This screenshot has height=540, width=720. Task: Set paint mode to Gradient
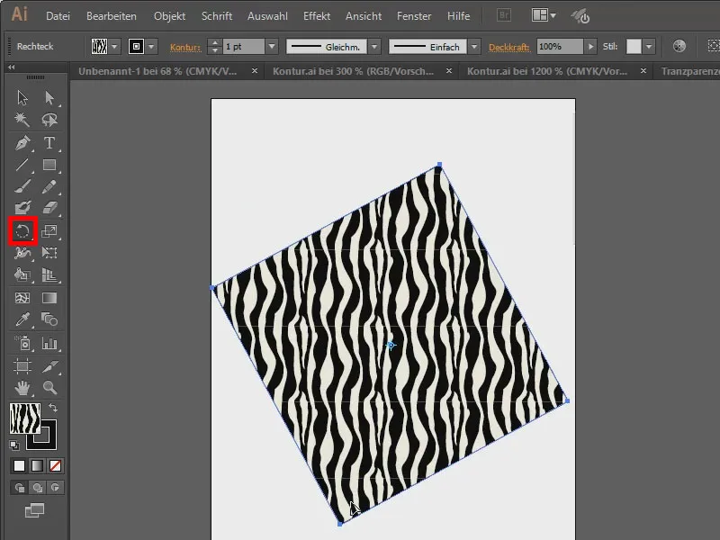click(x=37, y=465)
